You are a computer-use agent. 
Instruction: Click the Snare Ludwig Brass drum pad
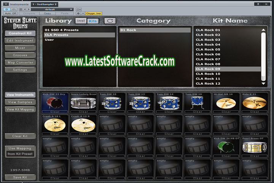(83, 103)
